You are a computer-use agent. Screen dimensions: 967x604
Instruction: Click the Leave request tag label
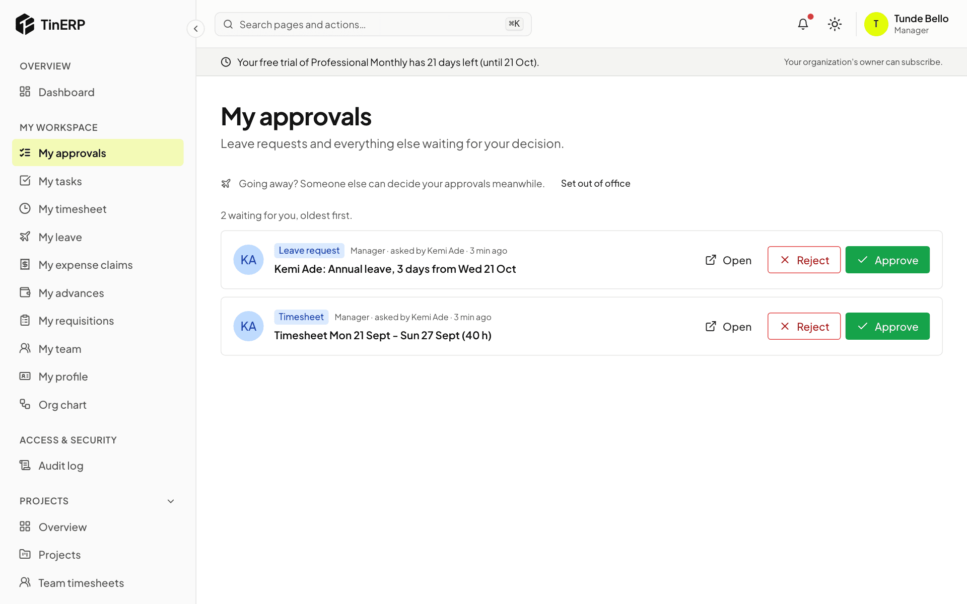click(309, 250)
